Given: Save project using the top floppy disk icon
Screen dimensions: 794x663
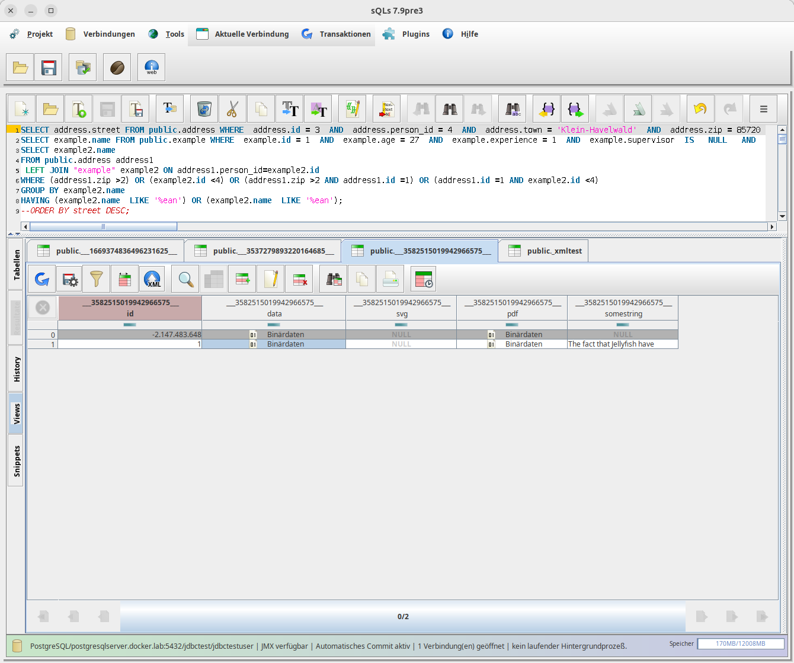Looking at the screenshot, I should [49, 68].
